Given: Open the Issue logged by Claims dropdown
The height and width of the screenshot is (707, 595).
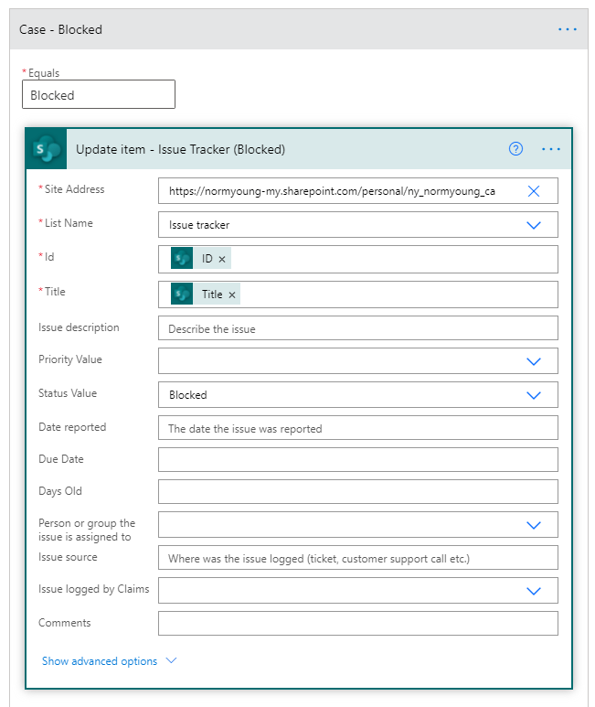Looking at the screenshot, I should [x=534, y=591].
